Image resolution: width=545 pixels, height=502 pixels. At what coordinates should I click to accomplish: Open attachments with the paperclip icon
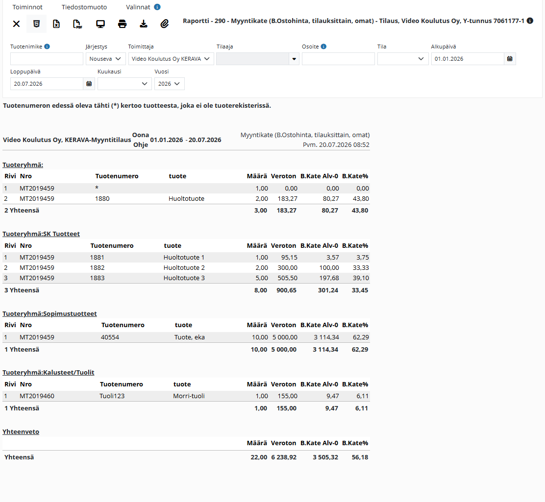pos(164,24)
